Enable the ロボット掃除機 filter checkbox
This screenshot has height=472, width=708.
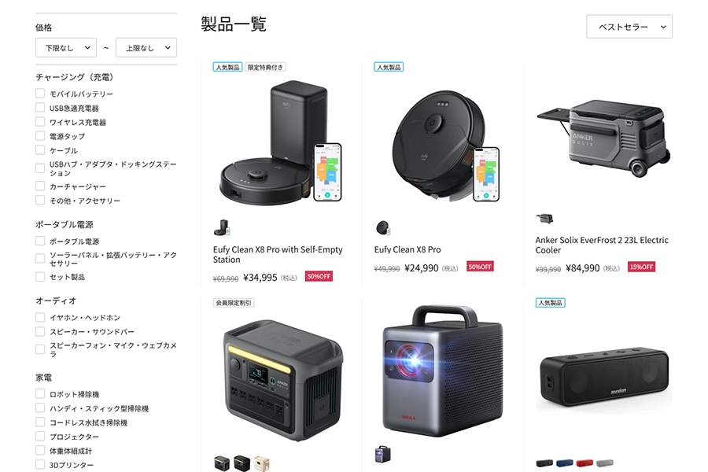[x=40, y=394]
